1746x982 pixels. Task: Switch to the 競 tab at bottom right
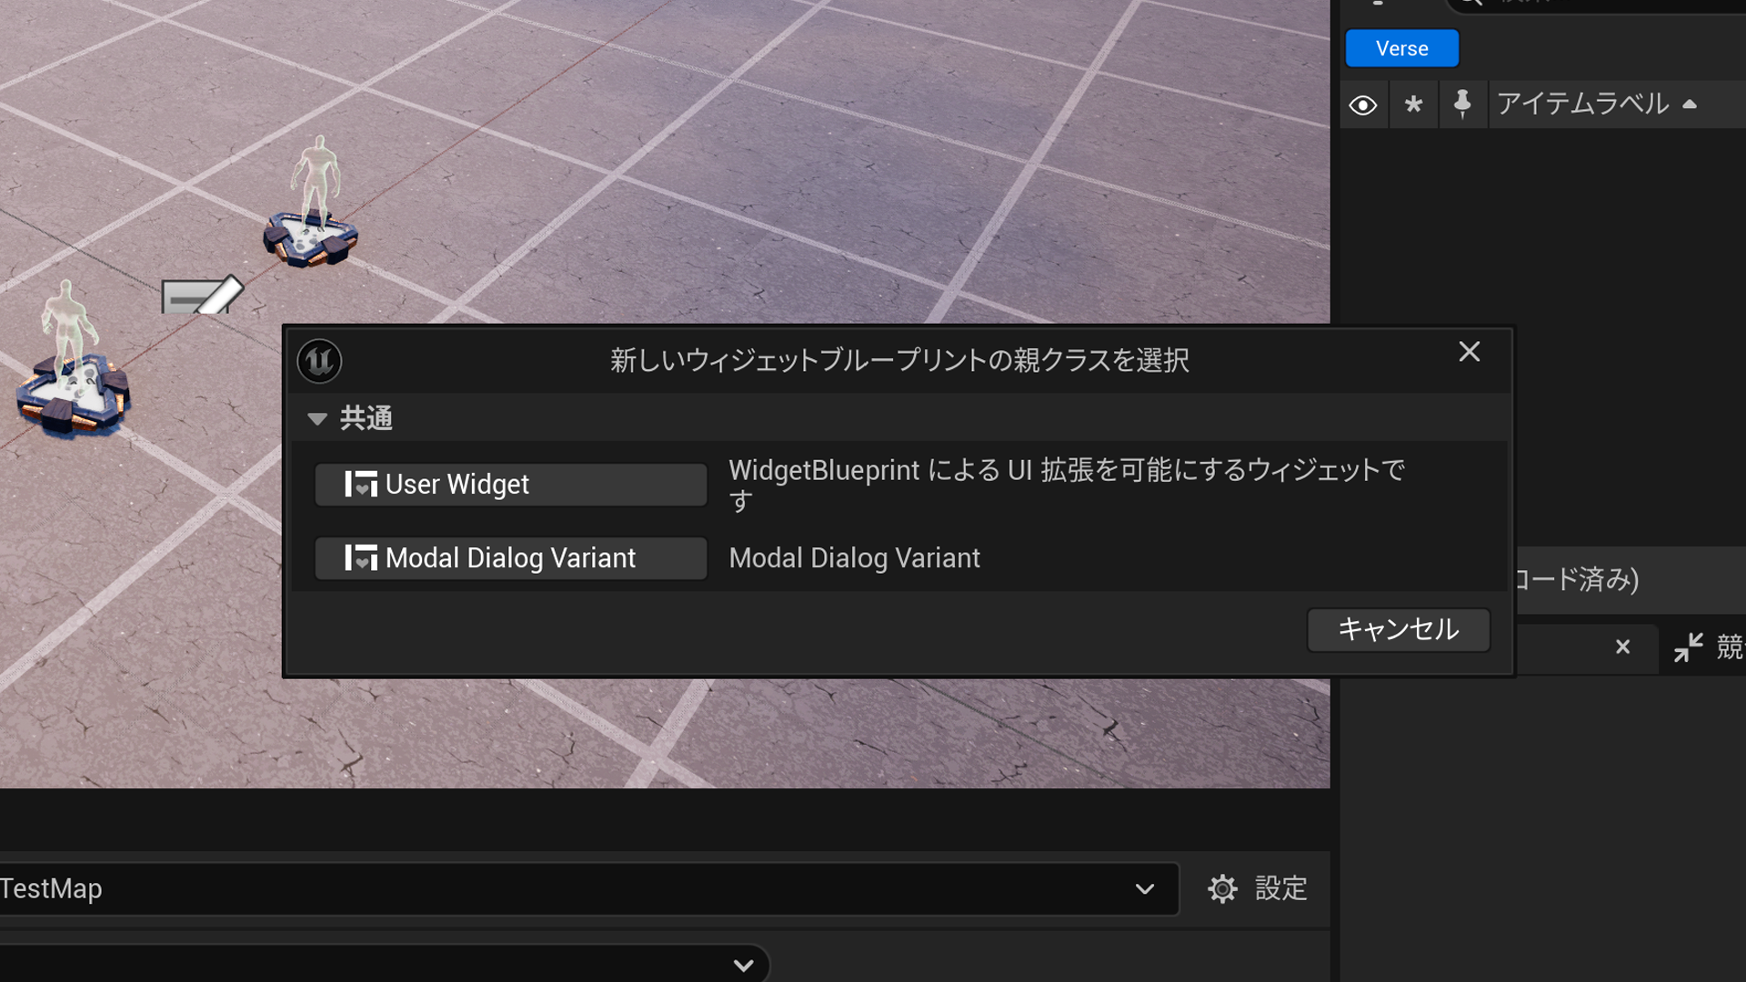click(1732, 647)
